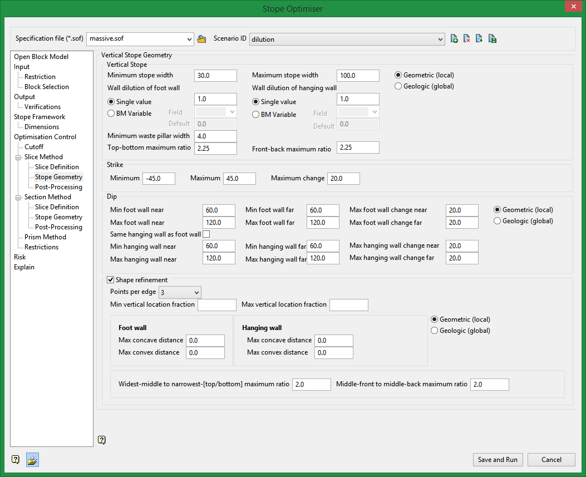The image size is (586, 477).
Task: Click the Save and Run button
Action: pyautogui.click(x=498, y=460)
